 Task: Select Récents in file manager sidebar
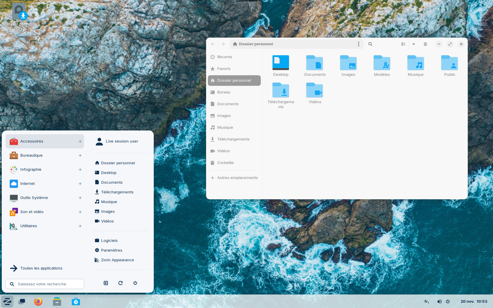[234, 57]
